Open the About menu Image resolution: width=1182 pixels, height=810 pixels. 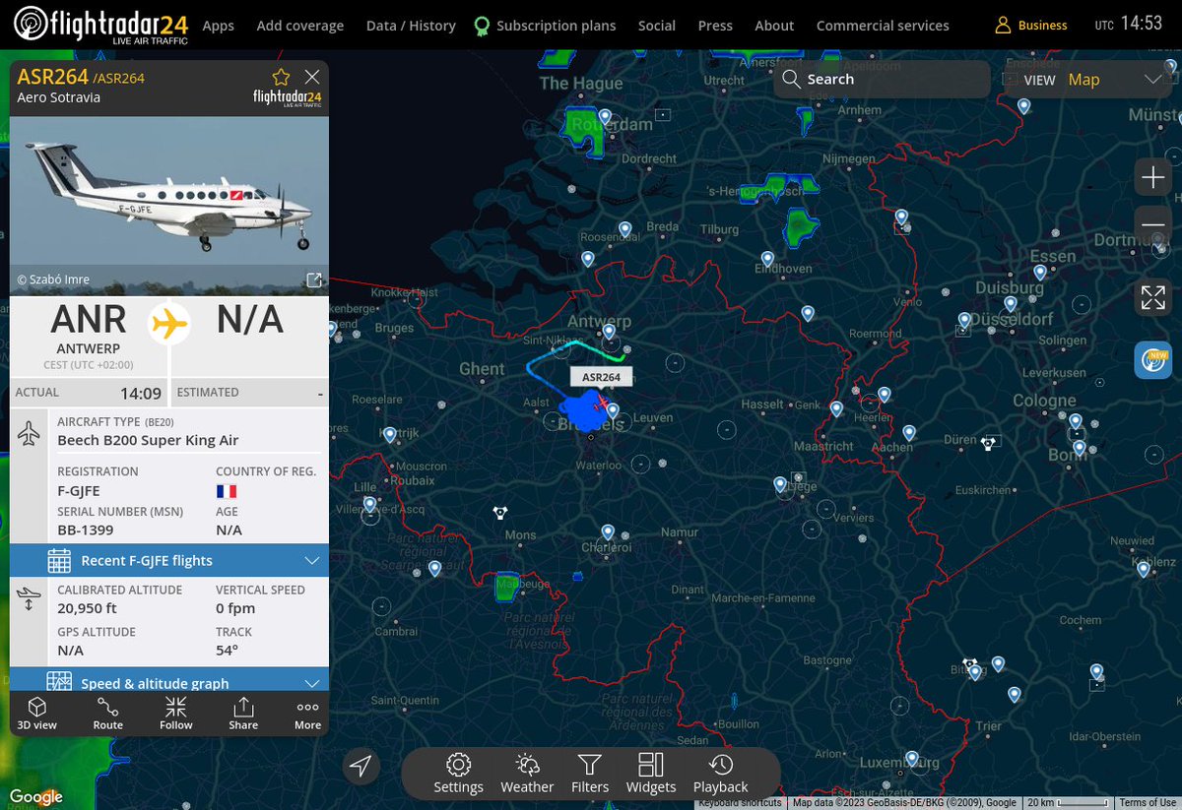coord(774,26)
